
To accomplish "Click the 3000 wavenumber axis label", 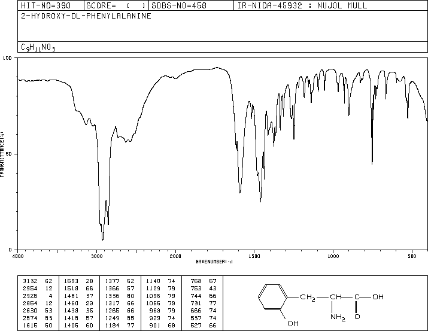I will tap(96, 256).
